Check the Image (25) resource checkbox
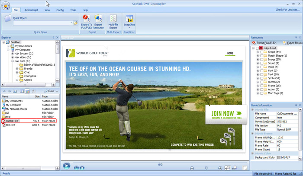The width and height of the screenshot is (303, 176). point(261,59)
